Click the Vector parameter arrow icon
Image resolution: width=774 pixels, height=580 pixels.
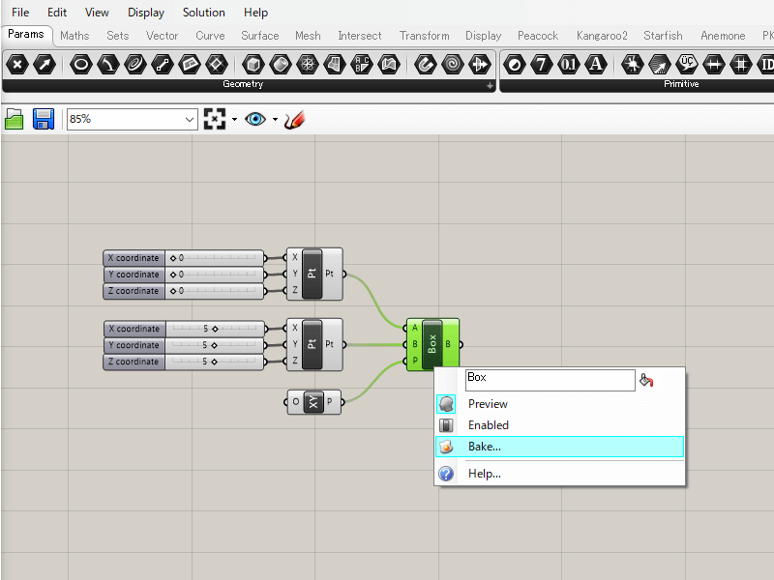point(44,65)
